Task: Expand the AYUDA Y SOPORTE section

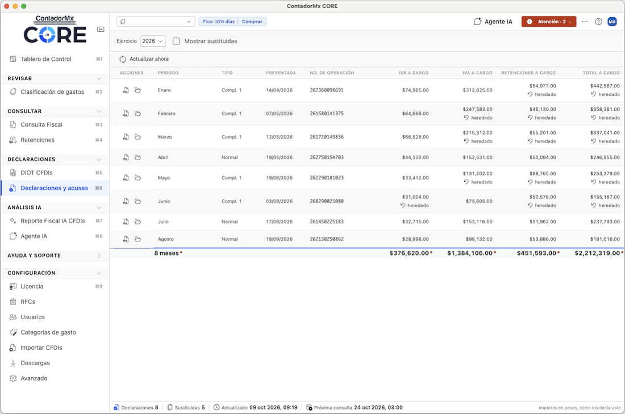Action: coord(99,256)
